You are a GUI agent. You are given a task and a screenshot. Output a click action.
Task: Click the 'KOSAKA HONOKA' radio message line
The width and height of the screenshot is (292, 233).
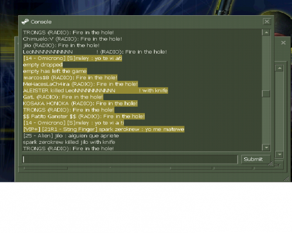click(80, 104)
